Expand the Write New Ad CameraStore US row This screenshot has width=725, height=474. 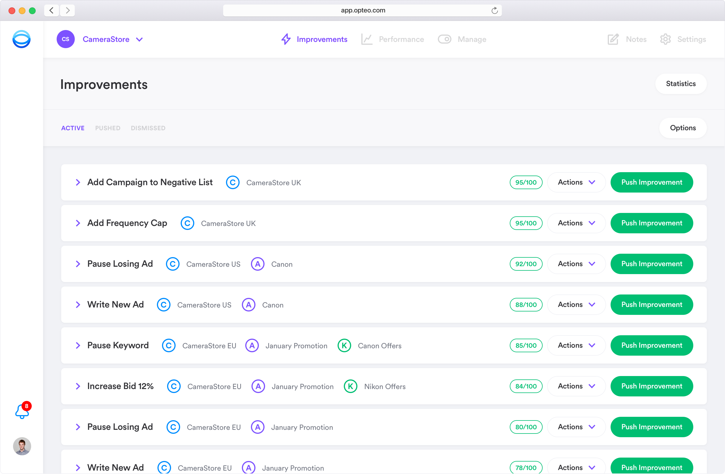pyautogui.click(x=78, y=305)
